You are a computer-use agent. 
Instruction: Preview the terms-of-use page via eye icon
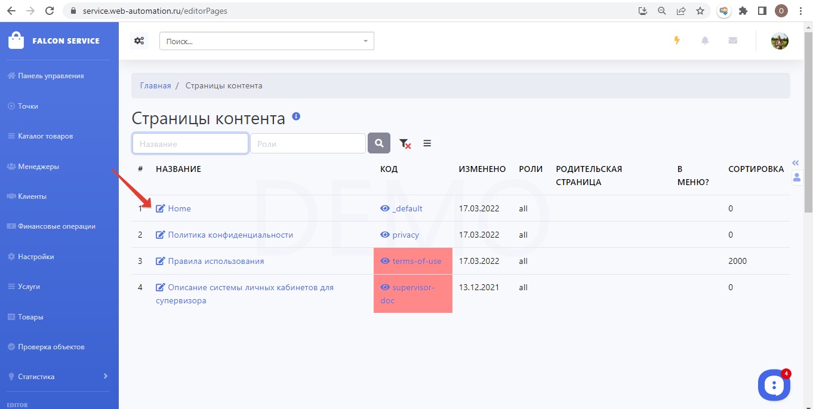385,261
